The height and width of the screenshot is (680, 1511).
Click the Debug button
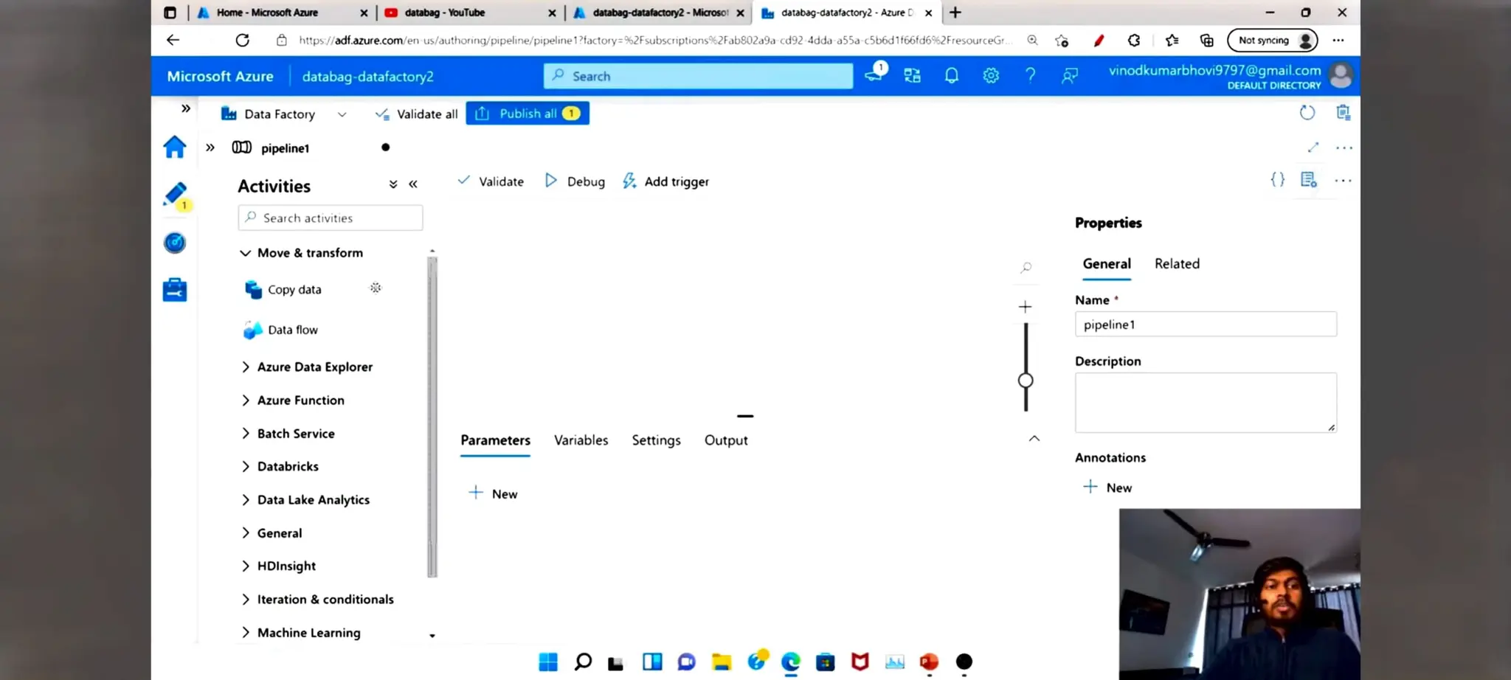click(x=575, y=181)
